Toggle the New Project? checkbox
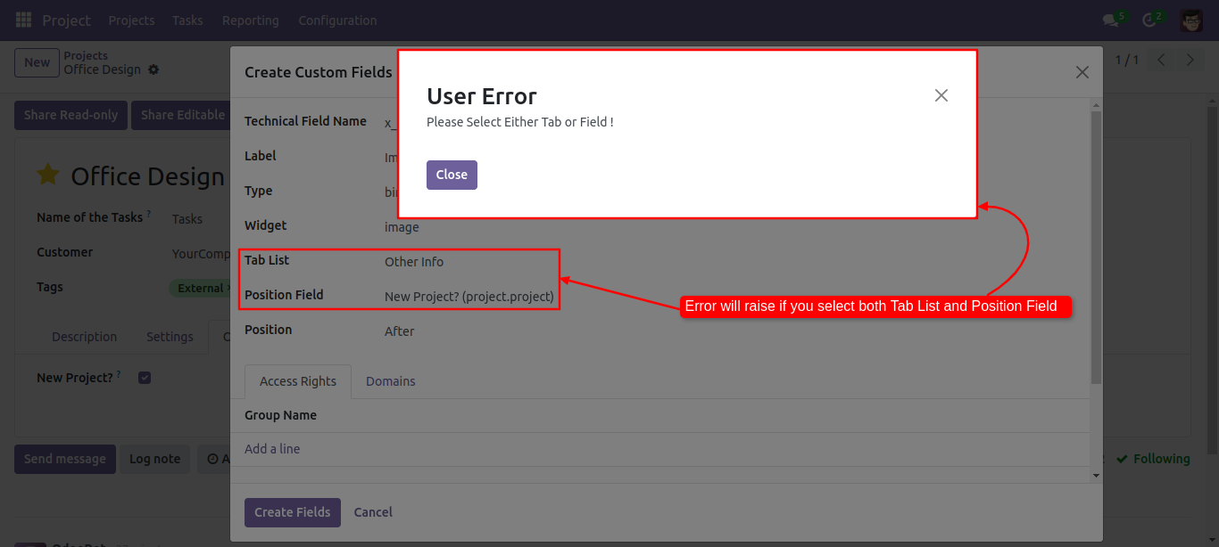 (145, 378)
